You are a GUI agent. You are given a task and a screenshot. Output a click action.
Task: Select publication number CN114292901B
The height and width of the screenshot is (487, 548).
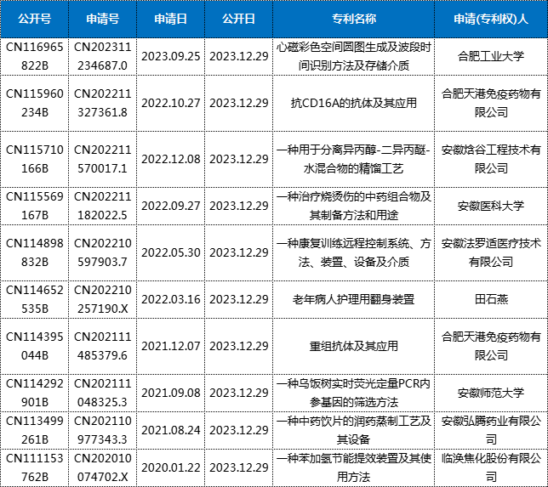pos(35,394)
